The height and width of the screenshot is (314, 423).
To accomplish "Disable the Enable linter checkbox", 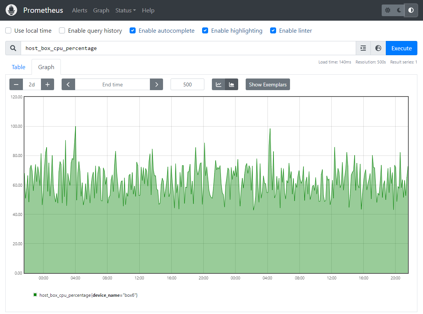I will (273, 30).
